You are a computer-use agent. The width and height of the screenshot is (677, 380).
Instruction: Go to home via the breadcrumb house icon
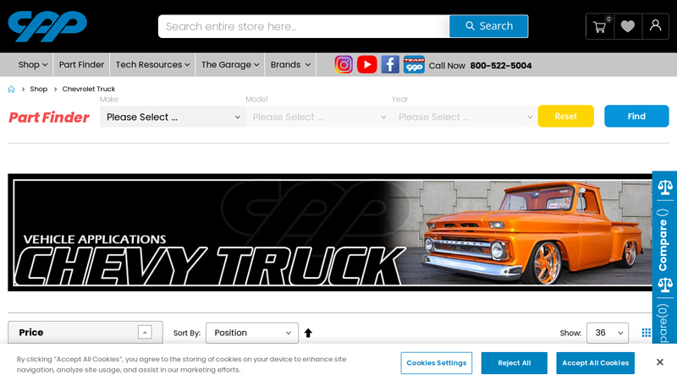tap(11, 90)
